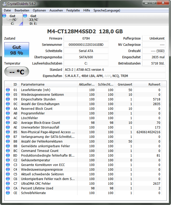Click status orb of Schreibfehlerrate row
Image resolution: width=171 pixels, height=205 pixels.
(x=8, y=193)
